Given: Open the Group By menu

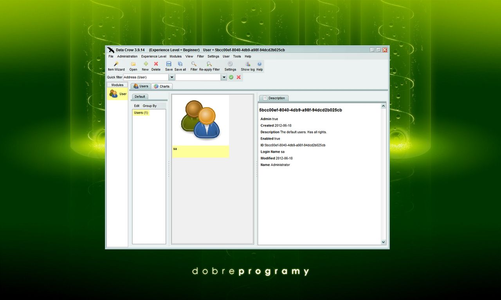Looking at the screenshot, I should pos(150,106).
